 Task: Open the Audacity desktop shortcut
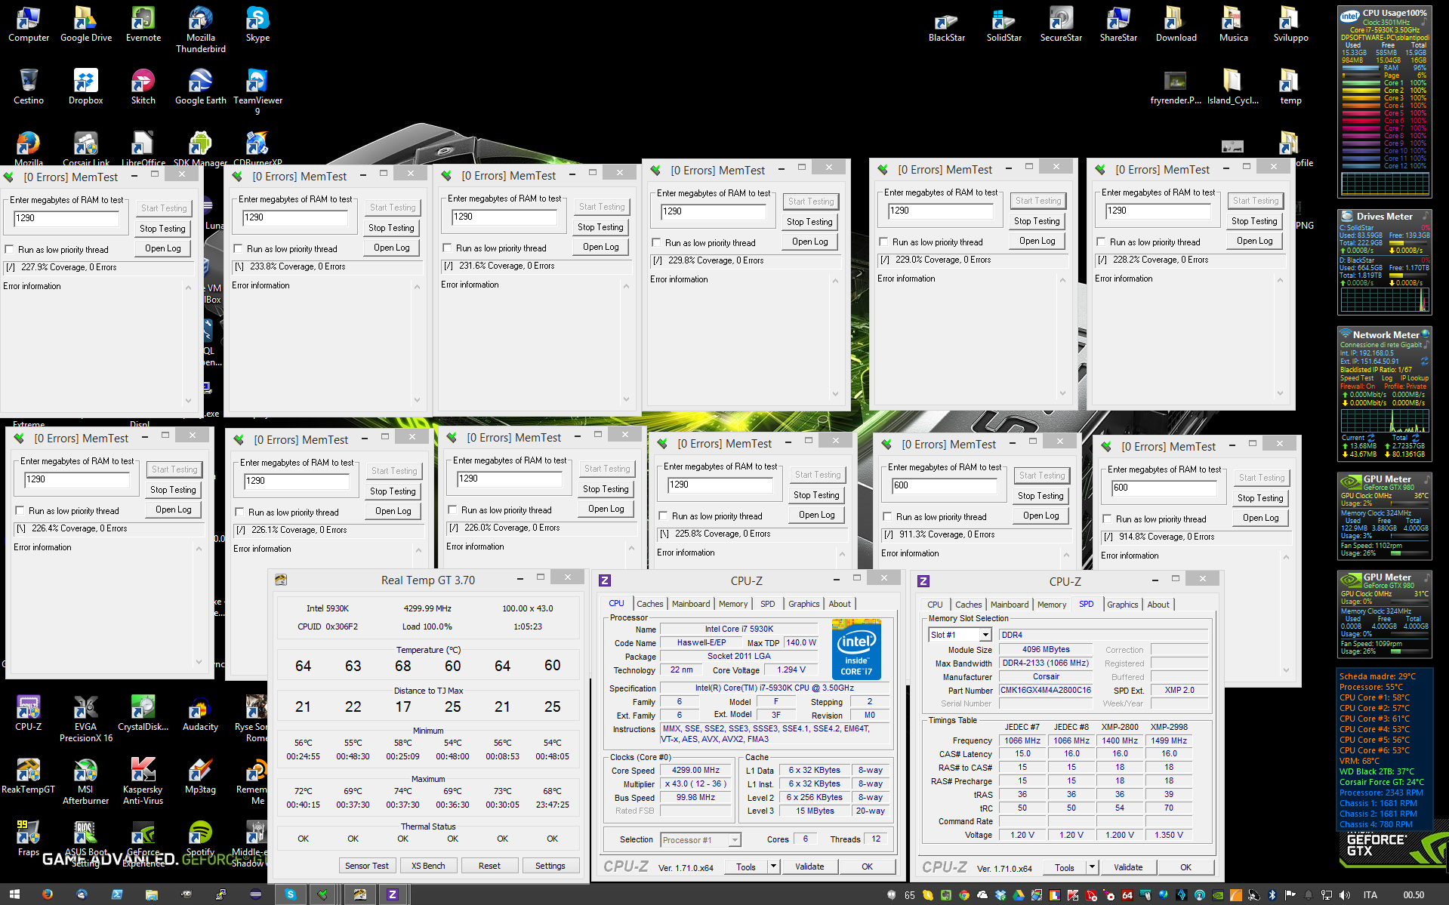click(200, 713)
